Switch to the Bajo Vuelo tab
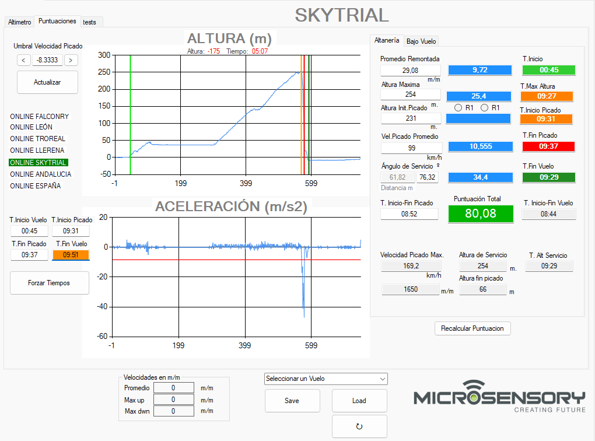Image resolution: width=595 pixels, height=441 pixels. coord(421,41)
